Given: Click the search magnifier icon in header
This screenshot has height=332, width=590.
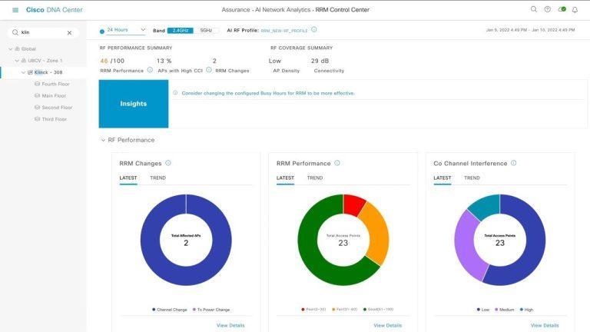Looking at the screenshot, I should pyautogui.click(x=534, y=9).
